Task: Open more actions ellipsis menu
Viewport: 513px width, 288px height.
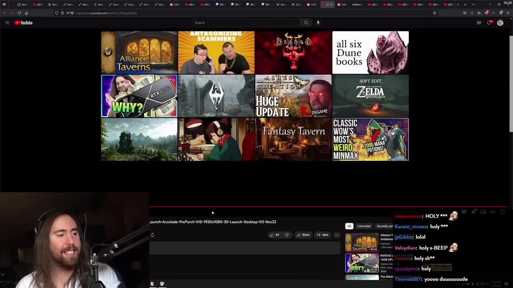Action: [x=337, y=235]
